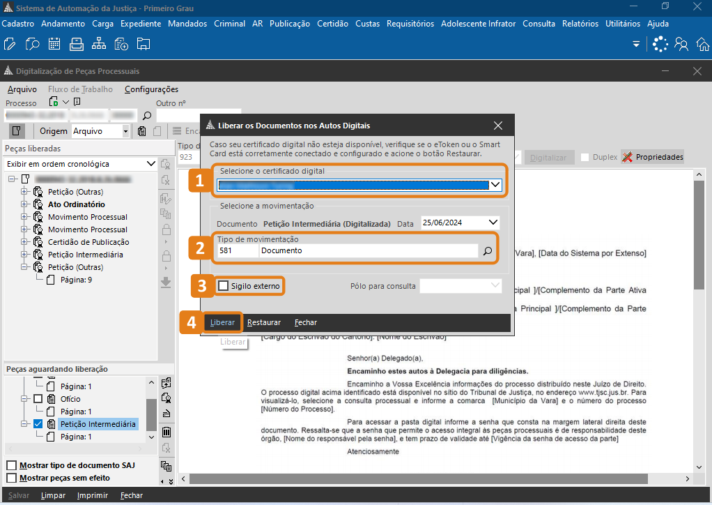Open the toolbar overflow arrow at top right
712x505 pixels.
pyautogui.click(x=636, y=44)
